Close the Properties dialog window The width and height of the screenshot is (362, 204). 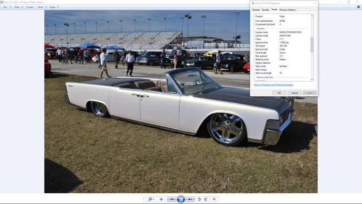coord(315,3)
